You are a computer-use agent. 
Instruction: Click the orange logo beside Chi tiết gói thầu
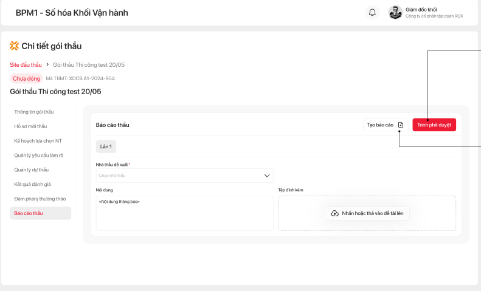[x=15, y=46]
